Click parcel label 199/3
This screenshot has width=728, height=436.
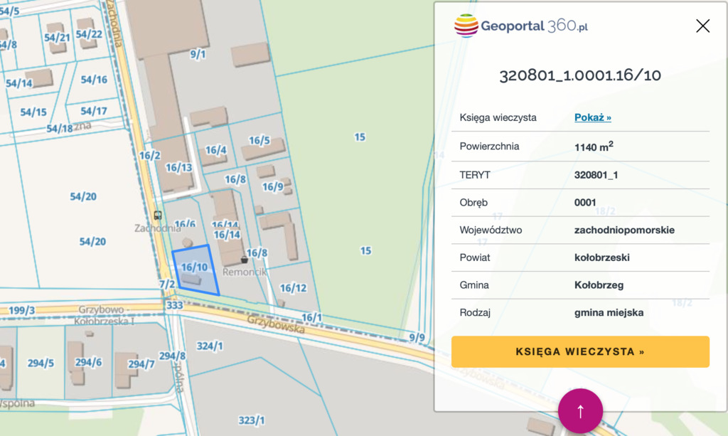coord(21,311)
